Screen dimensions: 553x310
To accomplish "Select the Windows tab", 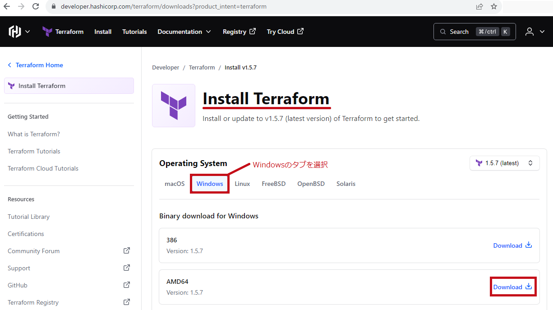I will [210, 184].
